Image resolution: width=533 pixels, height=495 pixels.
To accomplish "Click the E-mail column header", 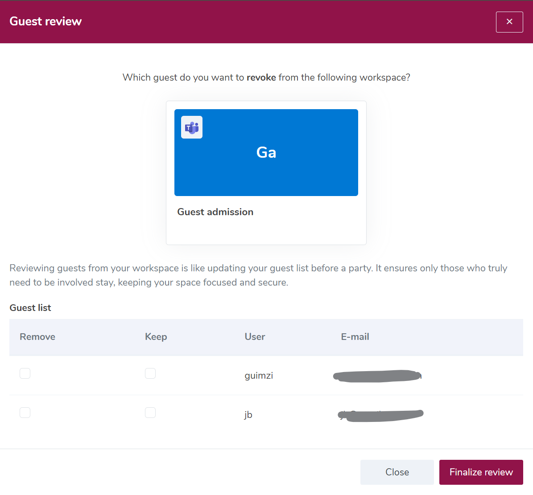I will click(x=355, y=337).
